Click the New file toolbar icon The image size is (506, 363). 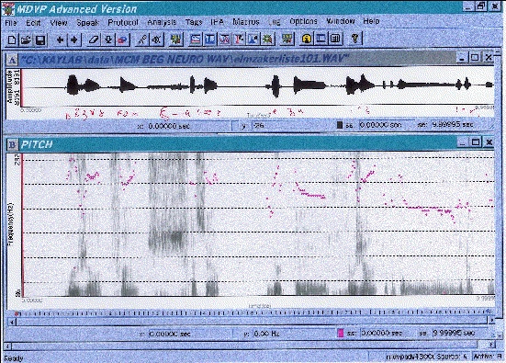click(12, 40)
